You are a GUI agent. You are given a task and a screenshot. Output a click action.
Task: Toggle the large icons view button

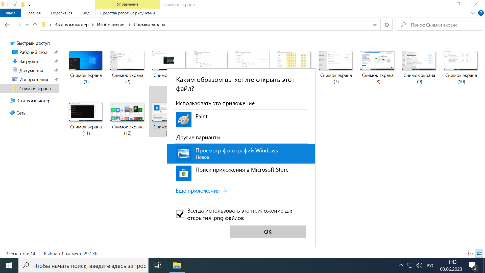[479, 253]
